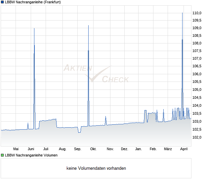The image size is (205, 181).
Task: Click the September price dip on chart
Action: point(79,132)
